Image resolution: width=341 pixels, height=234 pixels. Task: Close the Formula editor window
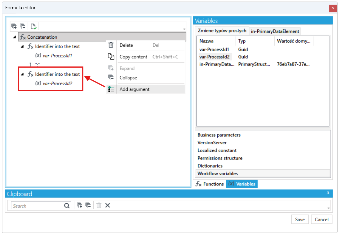333,8
